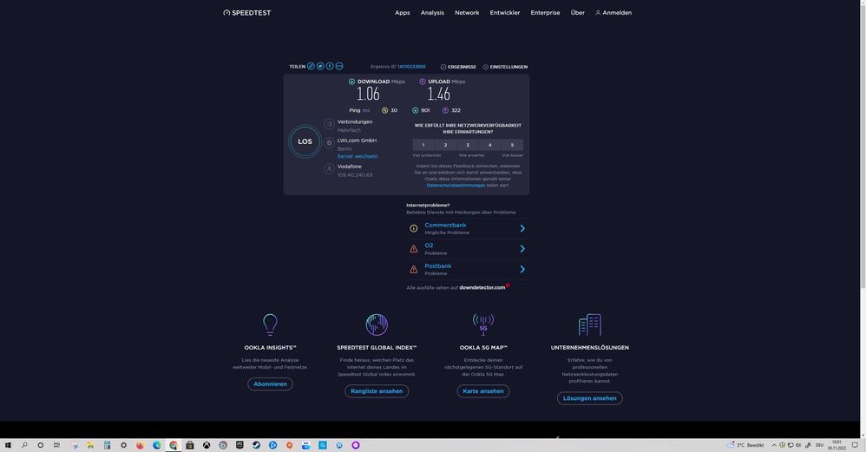
Task: Open the taskbar Calculator
Action: 107,445
